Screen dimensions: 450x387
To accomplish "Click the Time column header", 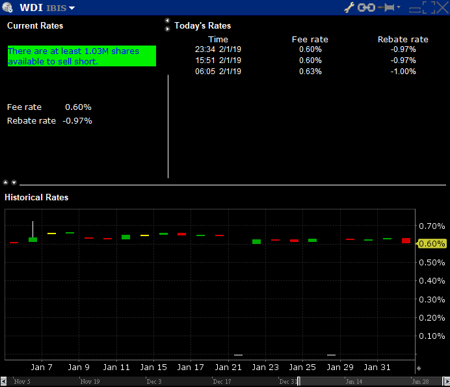I will (x=218, y=40).
